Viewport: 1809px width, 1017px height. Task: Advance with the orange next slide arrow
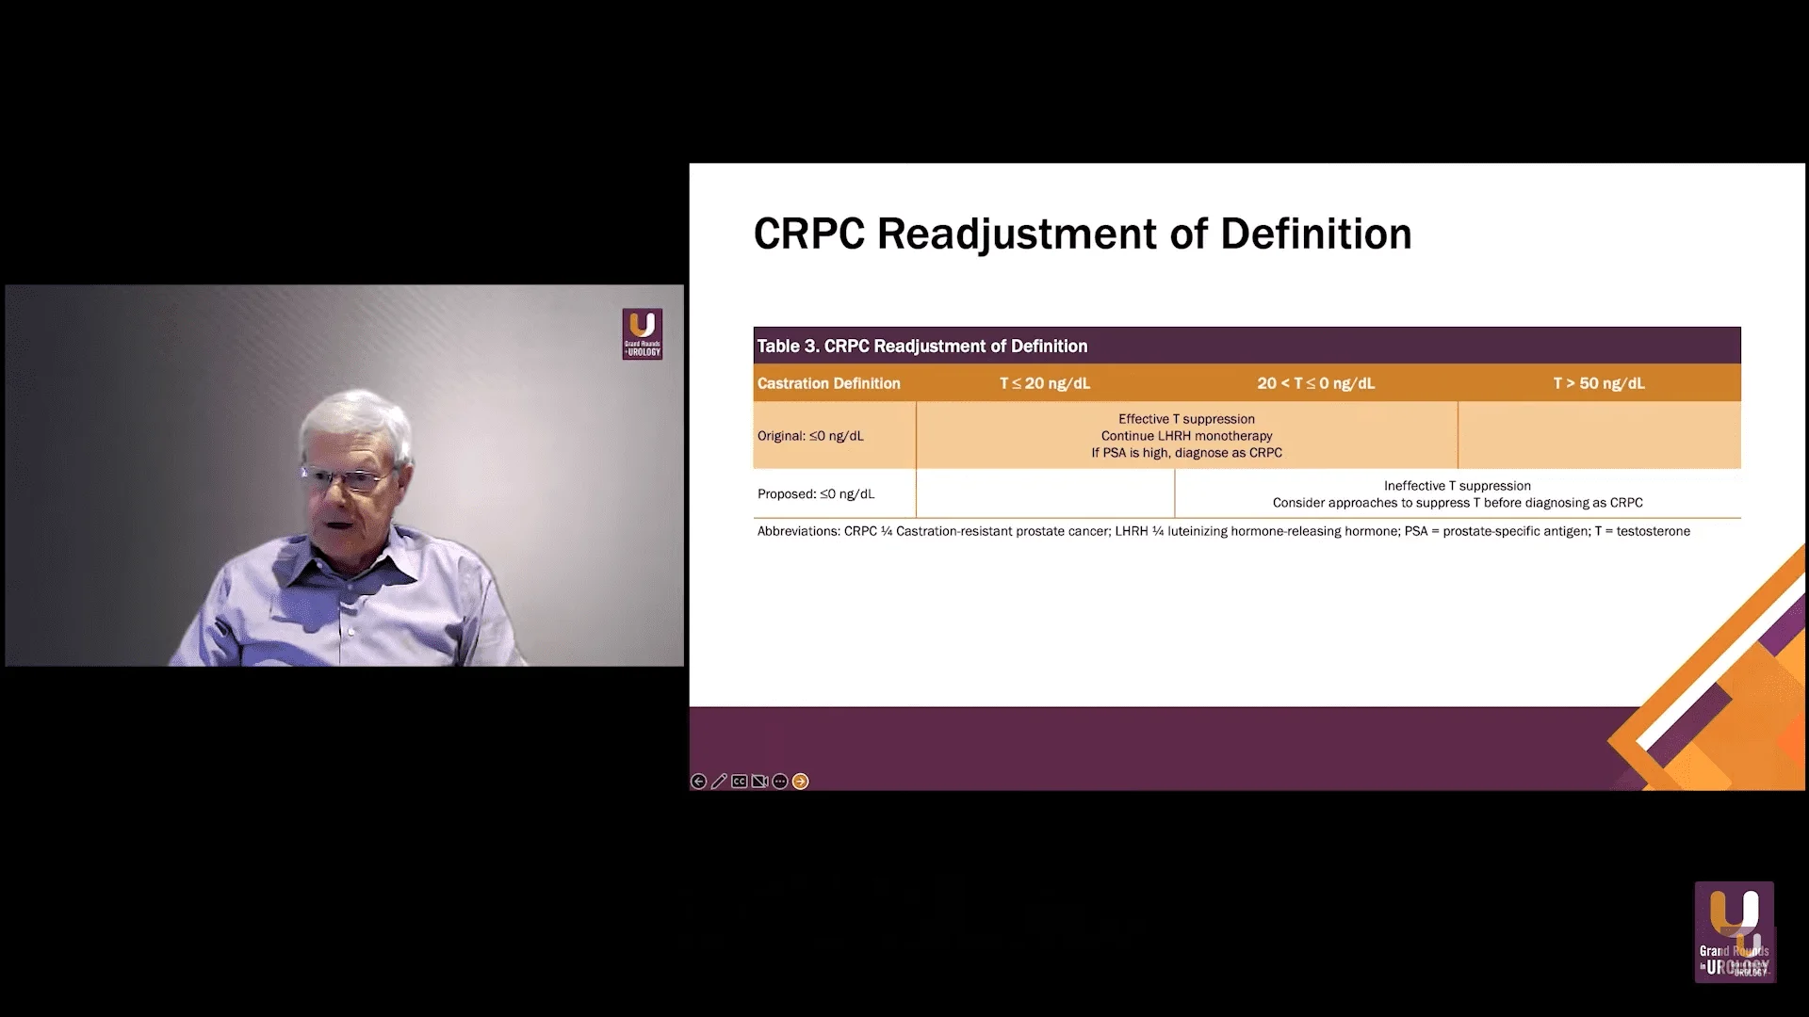pyautogui.click(x=801, y=782)
